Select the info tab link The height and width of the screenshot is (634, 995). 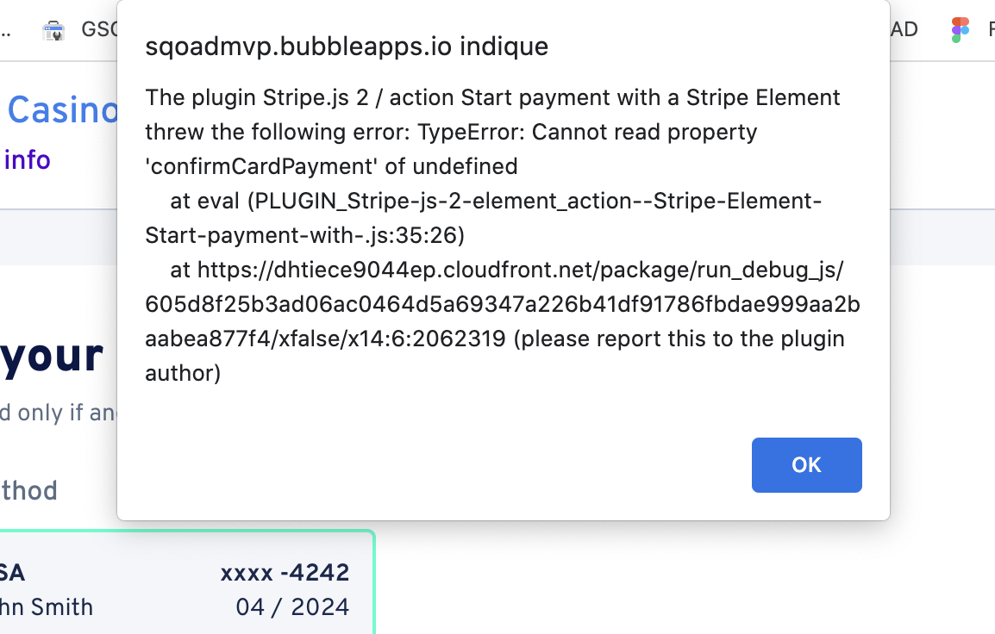pyautogui.click(x=27, y=159)
